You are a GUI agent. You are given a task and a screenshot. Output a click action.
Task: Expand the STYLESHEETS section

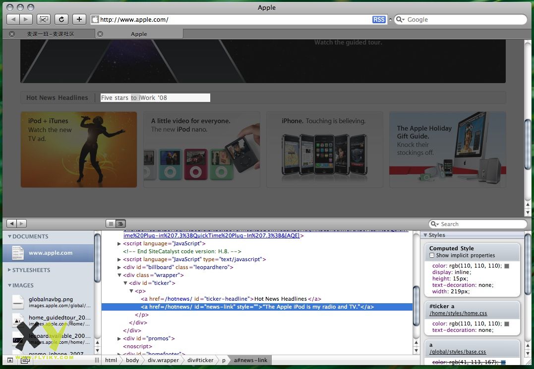[9, 270]
